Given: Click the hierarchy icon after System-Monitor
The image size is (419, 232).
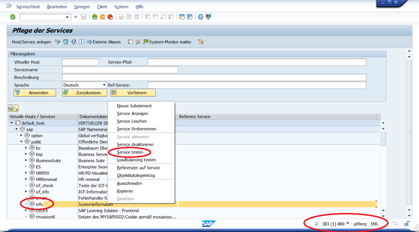Looking at the screenshot, I should tap(201, 42).
